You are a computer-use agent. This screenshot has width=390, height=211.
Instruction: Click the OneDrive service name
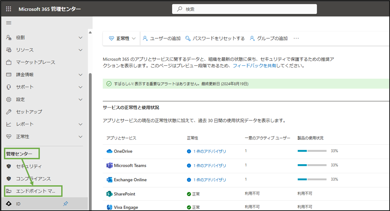click(x=123, y=151)
